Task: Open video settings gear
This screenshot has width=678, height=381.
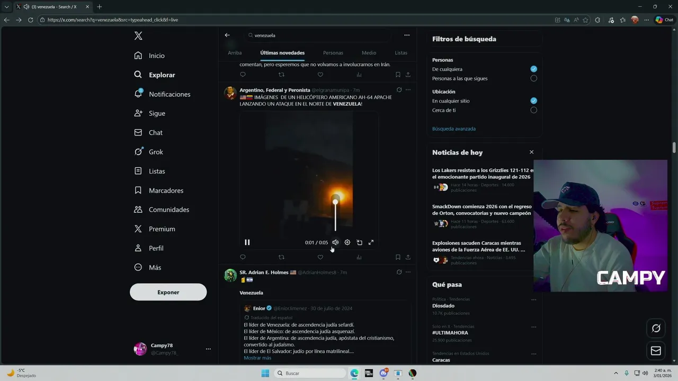Action: point(347,242)
